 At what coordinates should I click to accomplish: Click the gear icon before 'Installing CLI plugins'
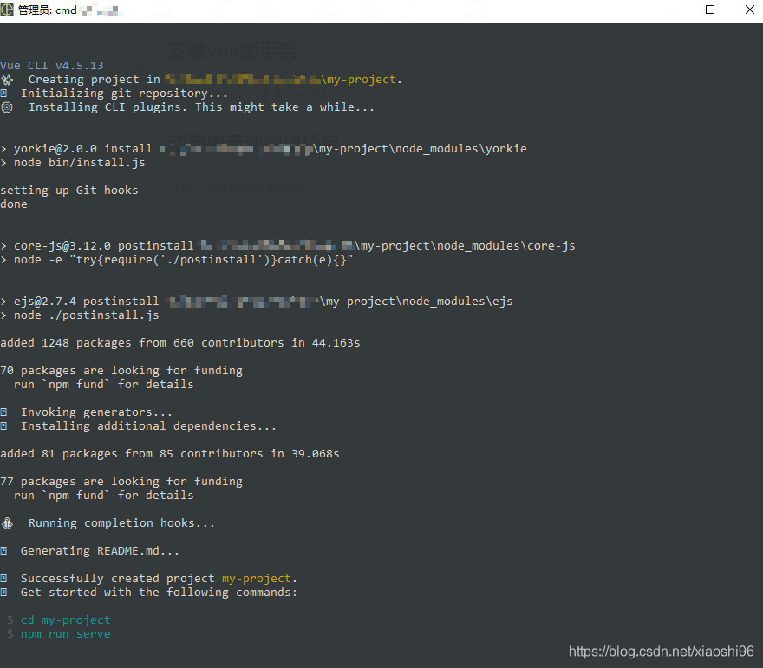point(7,107)
